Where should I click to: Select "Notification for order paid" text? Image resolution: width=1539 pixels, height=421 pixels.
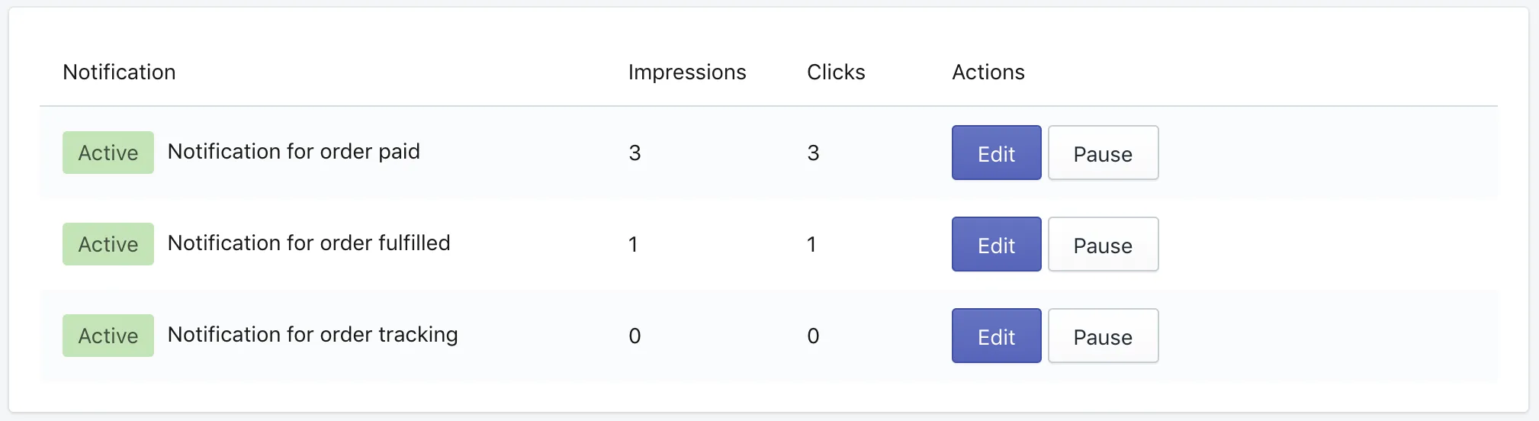(x=294, y=152)
